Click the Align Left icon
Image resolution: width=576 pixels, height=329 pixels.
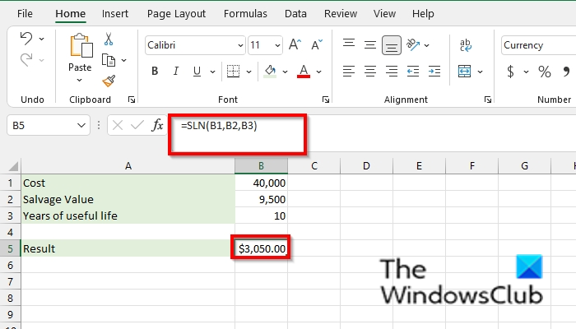click(349, 72)
